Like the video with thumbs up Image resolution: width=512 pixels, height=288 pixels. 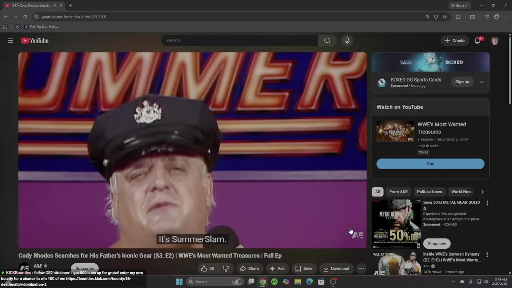click(208, 268)
